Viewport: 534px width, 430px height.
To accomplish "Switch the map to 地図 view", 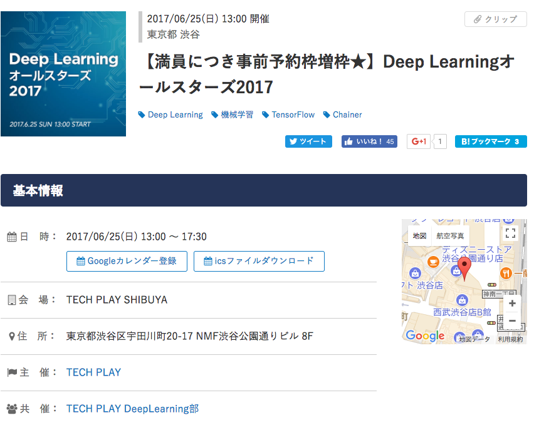I will coord(419,236).
